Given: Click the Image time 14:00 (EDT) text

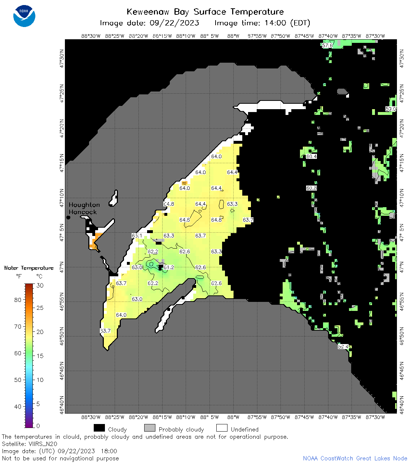Looking at the screenshot, I should [262, 23].
